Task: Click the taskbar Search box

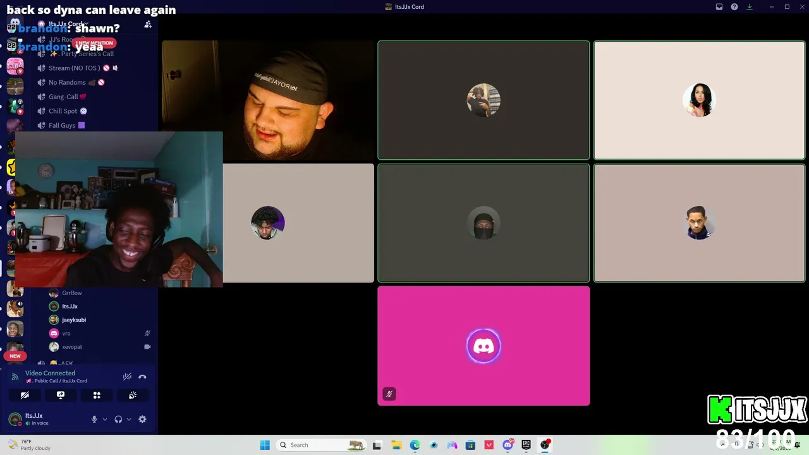Action: click(x=321, y=445)
